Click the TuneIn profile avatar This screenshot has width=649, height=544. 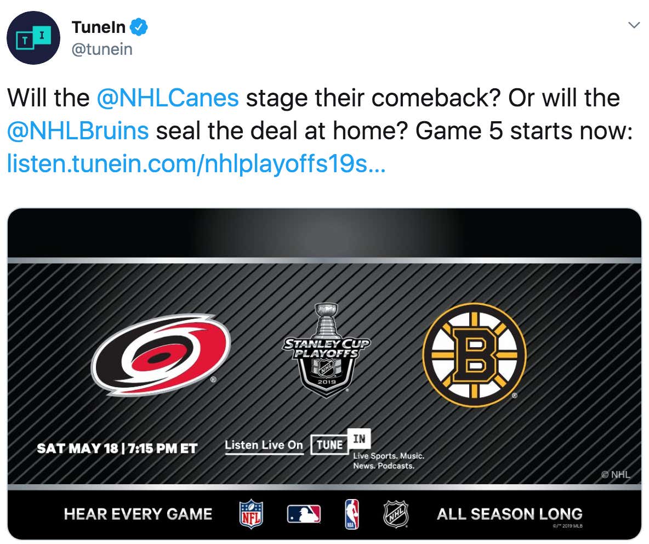(33, 38)
